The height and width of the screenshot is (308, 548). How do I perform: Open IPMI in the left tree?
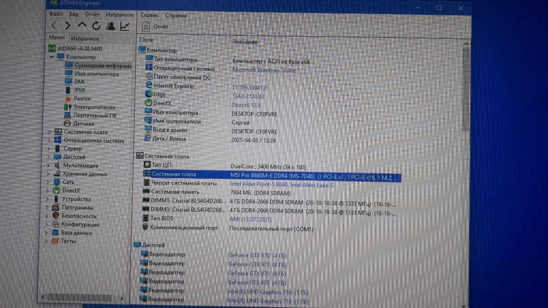coord(80,90)
